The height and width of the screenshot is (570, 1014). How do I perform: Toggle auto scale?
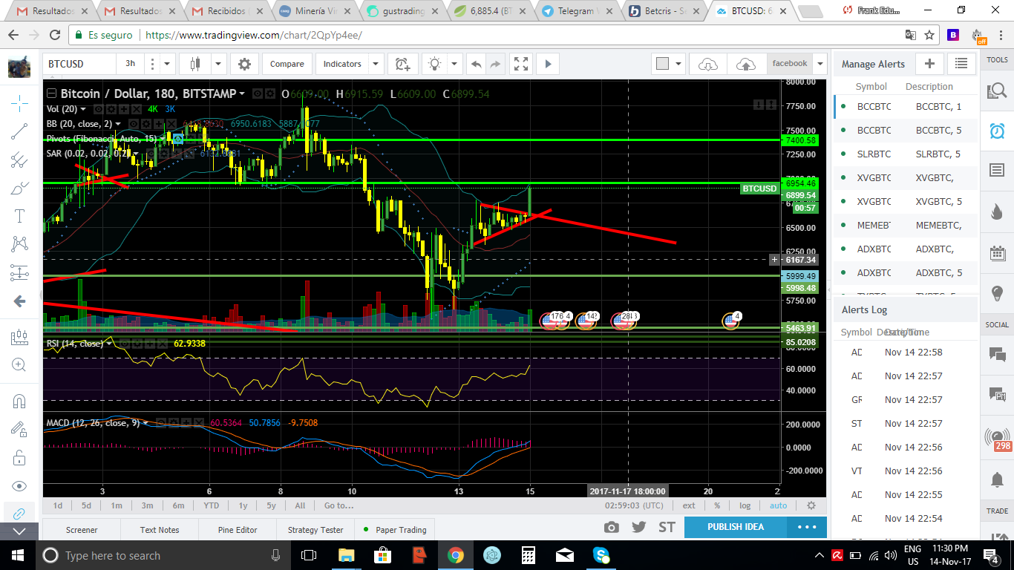point(778,505)
